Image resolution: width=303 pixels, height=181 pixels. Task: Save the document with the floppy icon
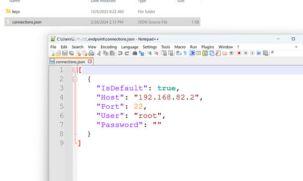click(65, 53)
